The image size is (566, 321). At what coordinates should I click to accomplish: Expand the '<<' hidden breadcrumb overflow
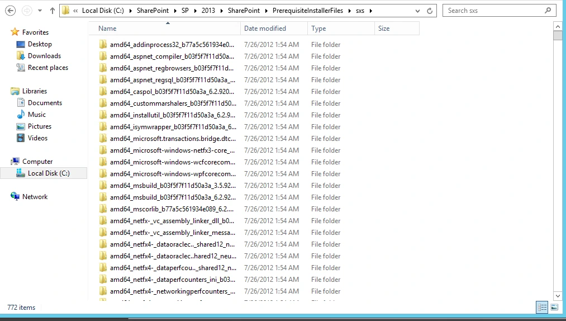(x=75, y=11)
